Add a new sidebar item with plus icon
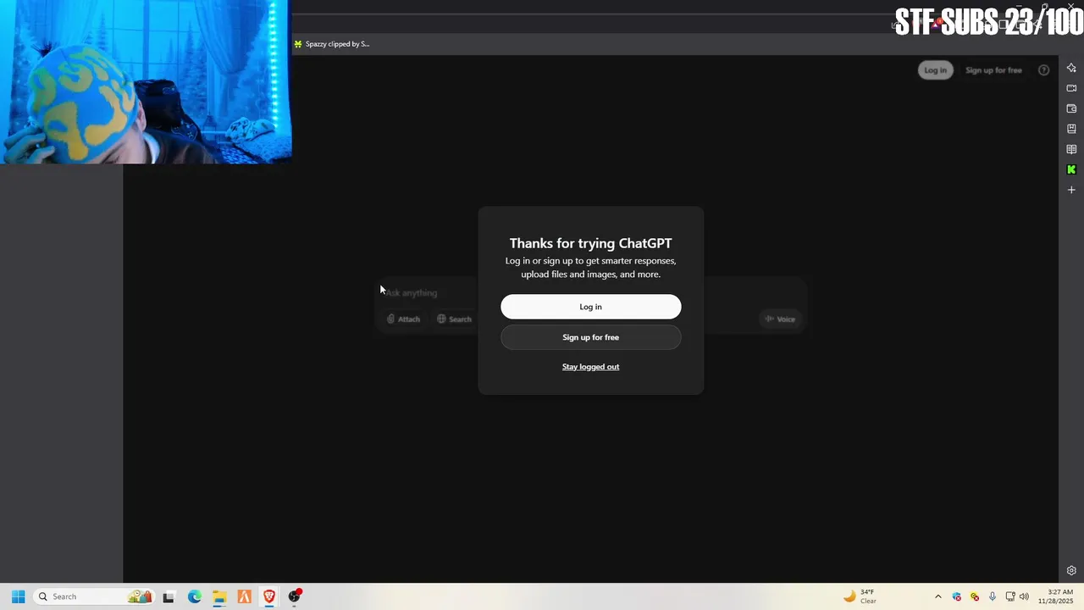The height and width of the screenshot is (610, 1084). click(x=1071, y=190)
